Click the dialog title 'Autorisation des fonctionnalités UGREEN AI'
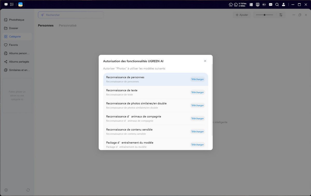The width and height of the screenshot is (311, 196). [x=133, y=61]
